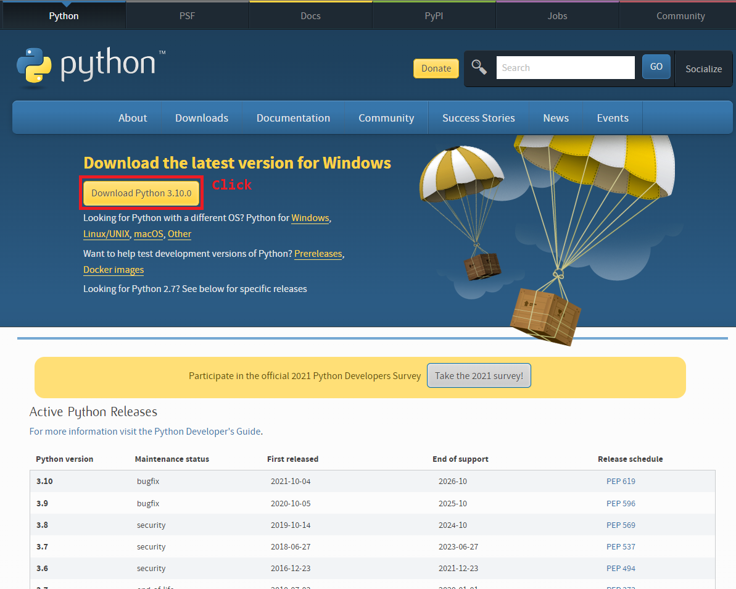Click the 2019-10-14 release date

click(x=291, y=525)
